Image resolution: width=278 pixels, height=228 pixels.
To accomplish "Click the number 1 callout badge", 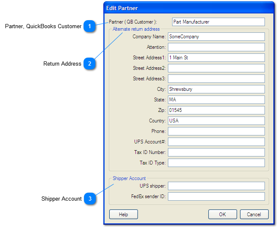I will (89, 26).
